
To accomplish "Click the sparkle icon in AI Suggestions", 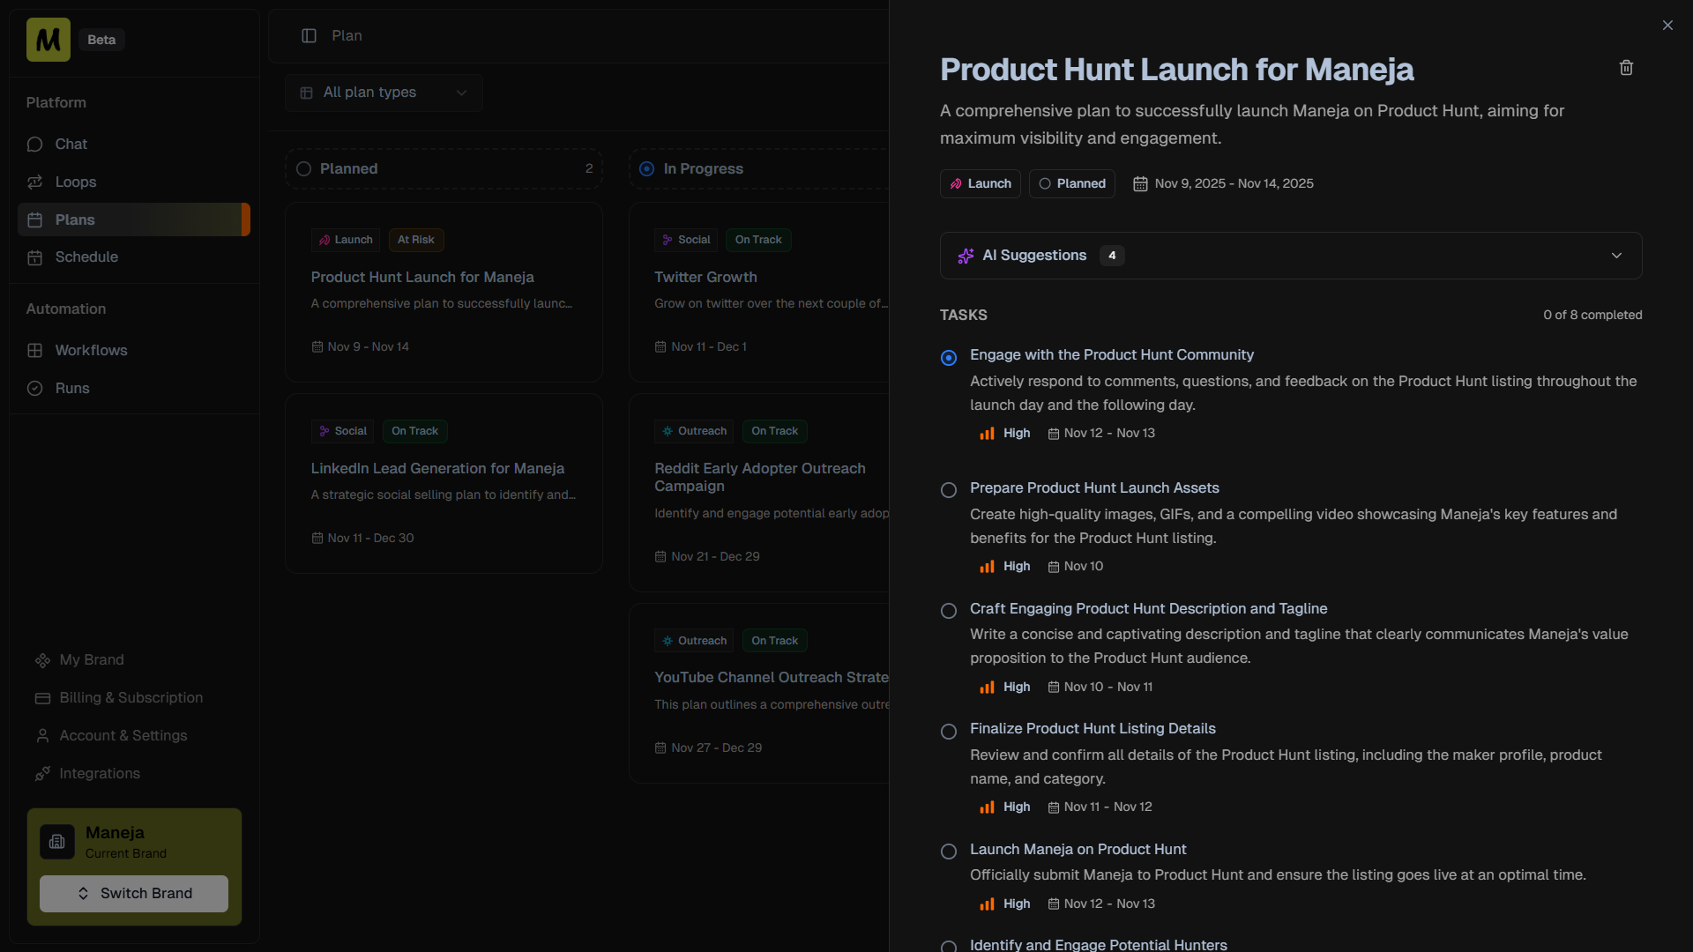I will tap(966, 256).
